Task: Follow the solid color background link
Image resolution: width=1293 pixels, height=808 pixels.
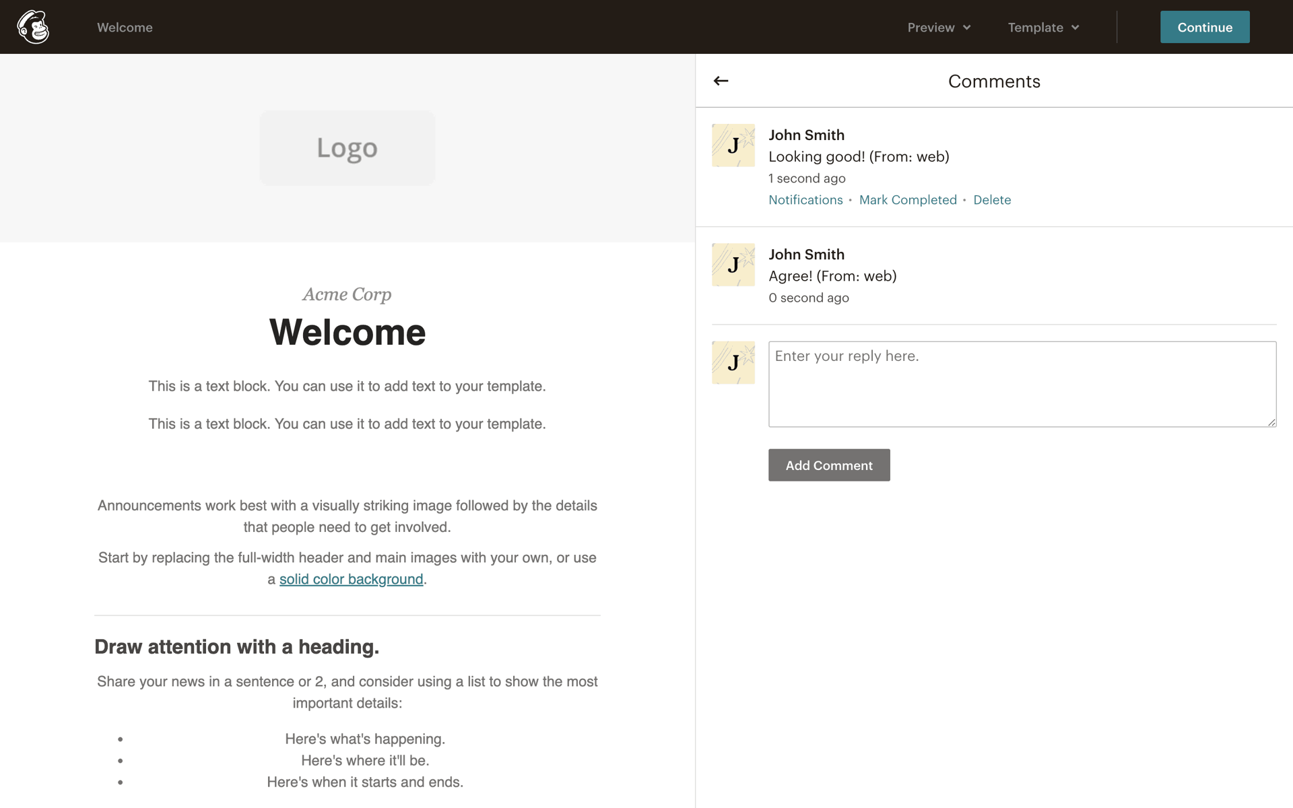Action: 351,579
